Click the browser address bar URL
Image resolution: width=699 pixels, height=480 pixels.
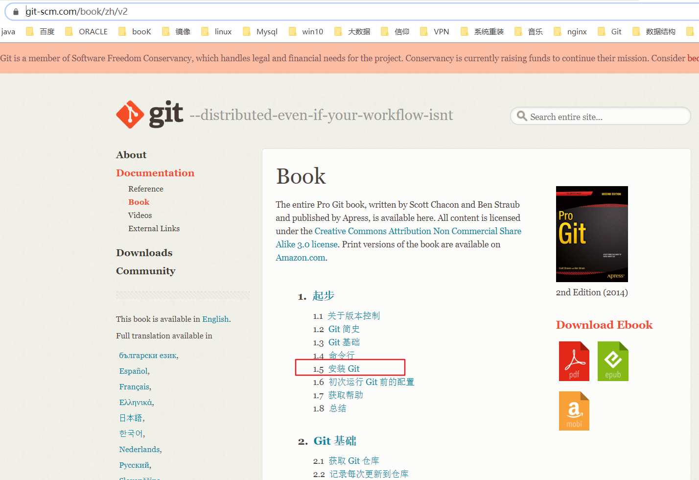click(77, 12)
